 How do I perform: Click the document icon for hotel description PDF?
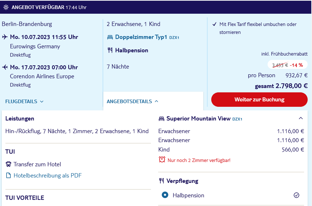click(x=8, y=175)
